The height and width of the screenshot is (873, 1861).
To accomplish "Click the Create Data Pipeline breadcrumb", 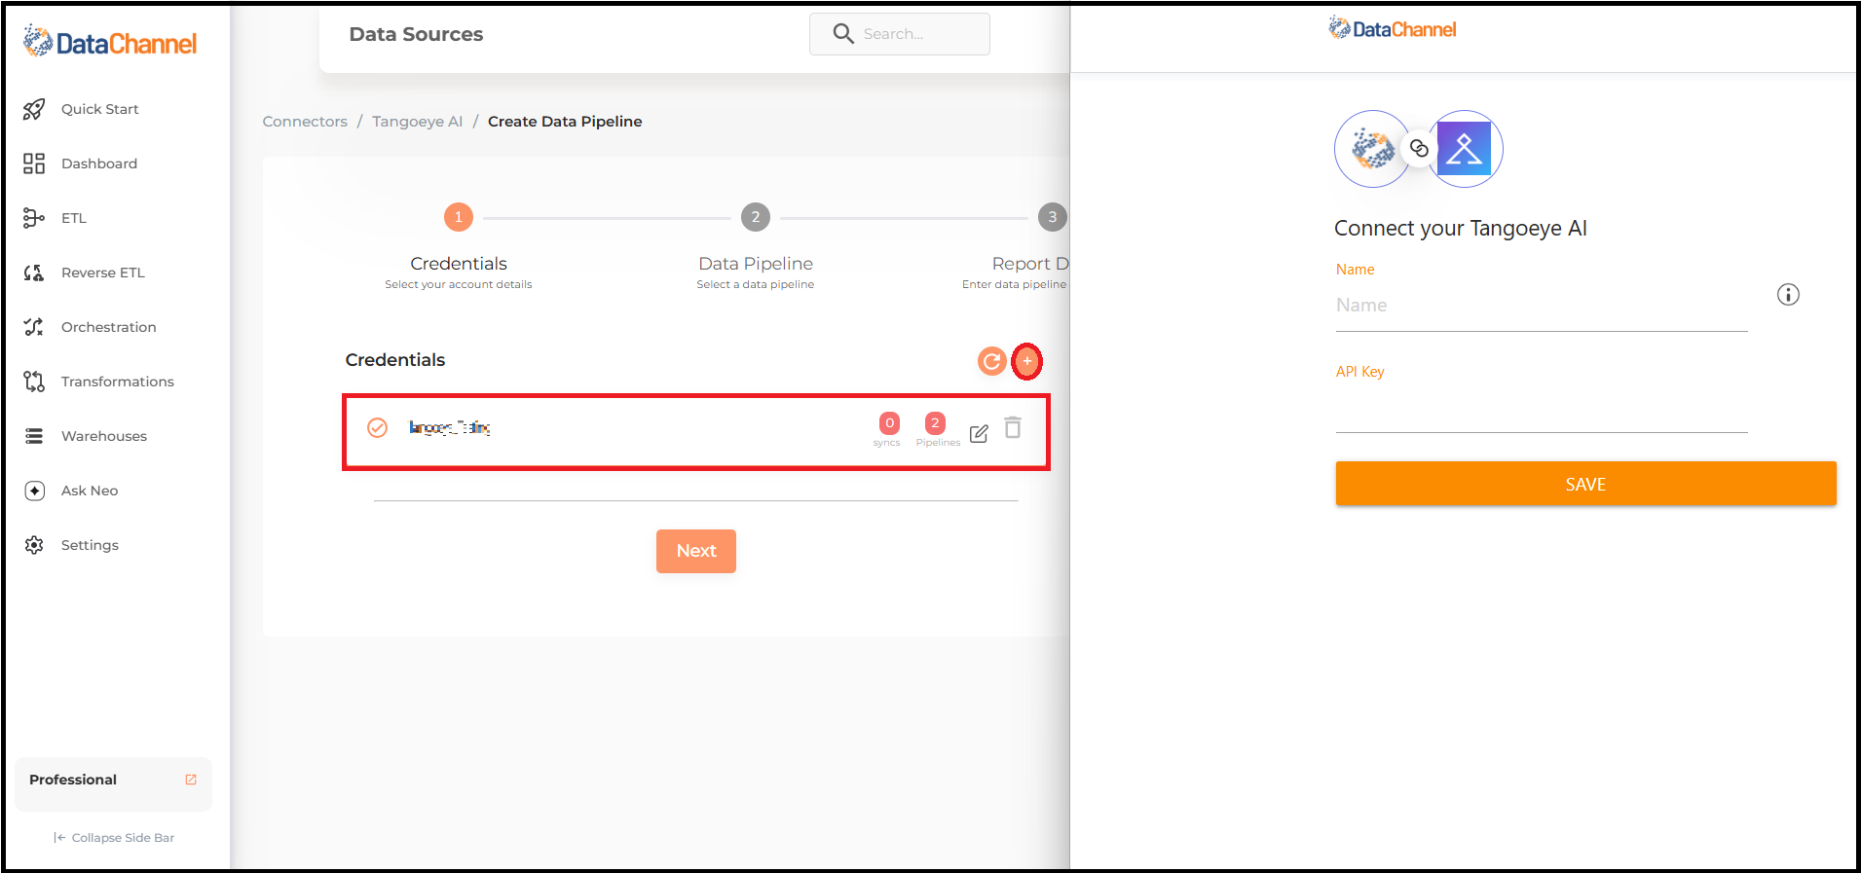I will pyautogui.click(x=565, y=122).
